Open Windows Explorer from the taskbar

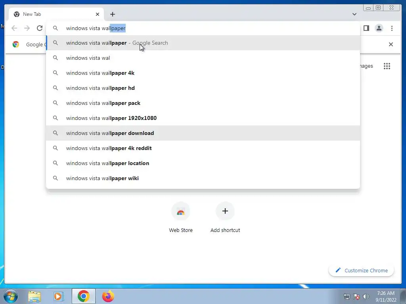point(34,296)
